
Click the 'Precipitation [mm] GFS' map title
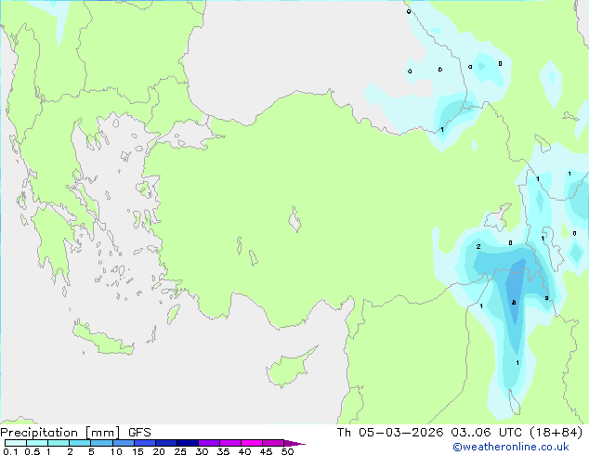tap(75, 433)
